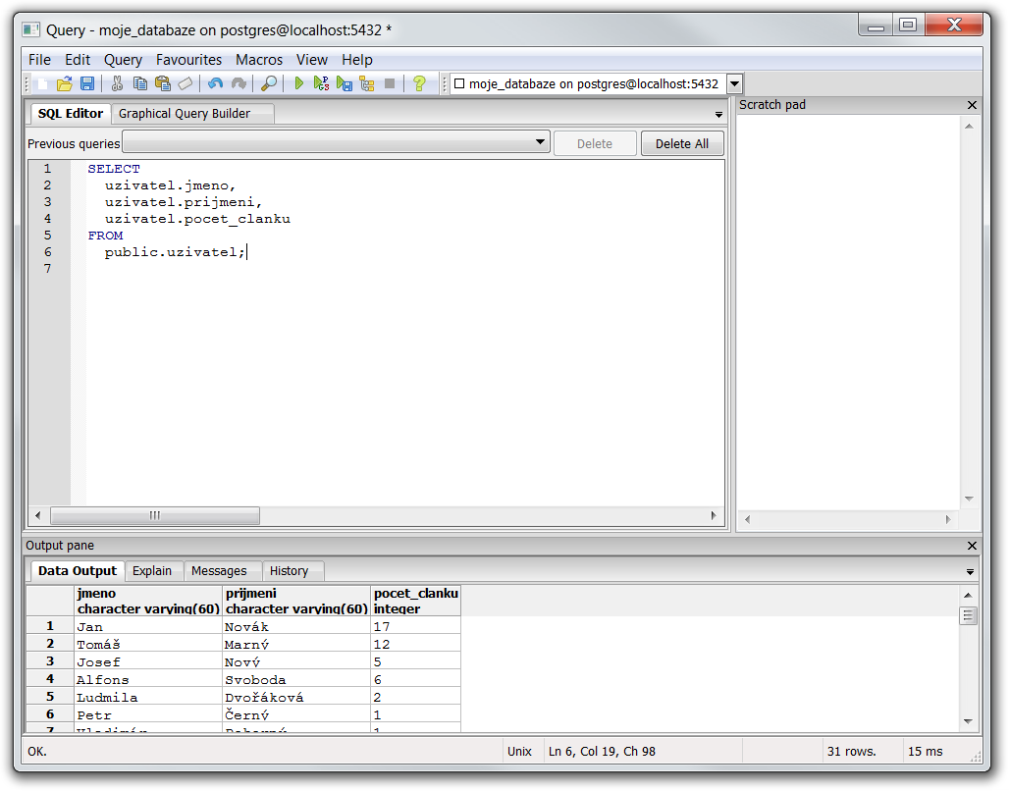Viewport: 1009px width, 791px height.
Task: Click the SQL editor horizontal scrollbar thumb
Action: coord(155,516)
